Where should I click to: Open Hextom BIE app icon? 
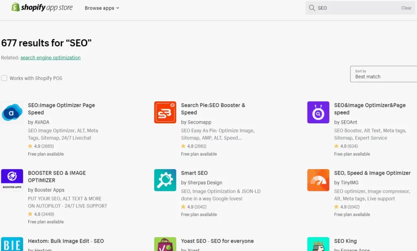click(12, 244)
